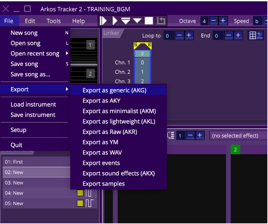Select the yellow start/end loop marker
The image size is (268, 224).
[143, 46]
